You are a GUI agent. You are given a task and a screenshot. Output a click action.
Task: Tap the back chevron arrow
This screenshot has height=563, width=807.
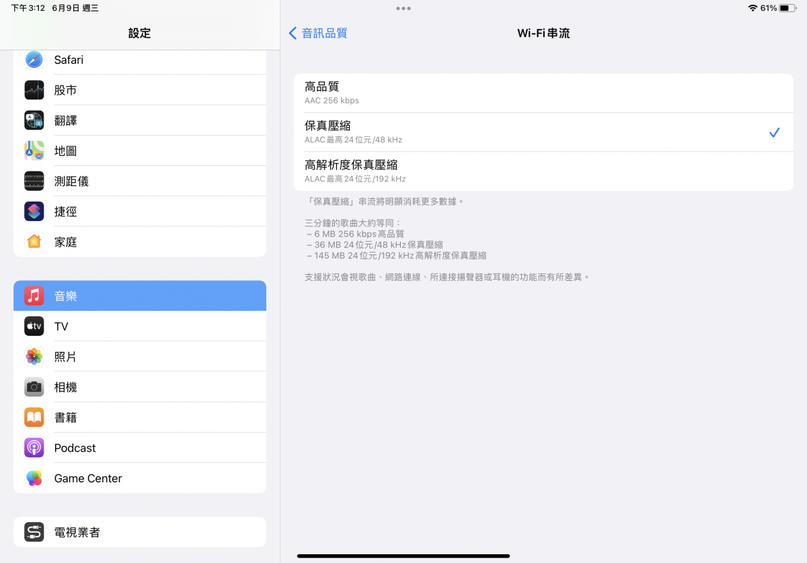[293, 33]
